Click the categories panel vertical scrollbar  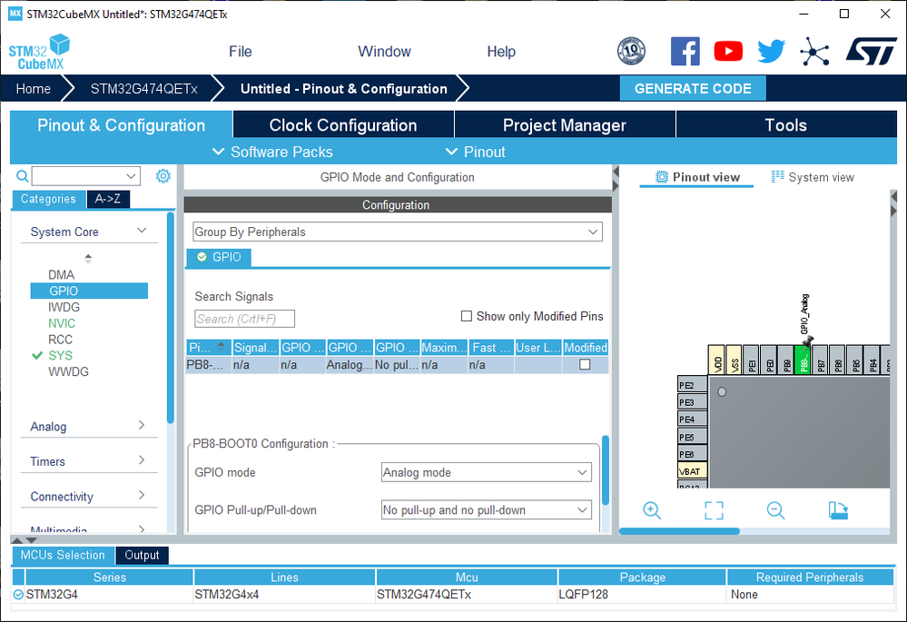170,318
